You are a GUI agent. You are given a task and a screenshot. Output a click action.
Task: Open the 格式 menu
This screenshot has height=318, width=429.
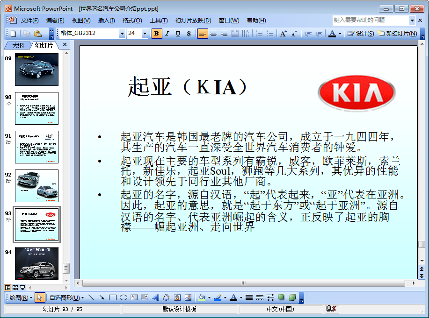pyautogui.click(x=132, y=21)
